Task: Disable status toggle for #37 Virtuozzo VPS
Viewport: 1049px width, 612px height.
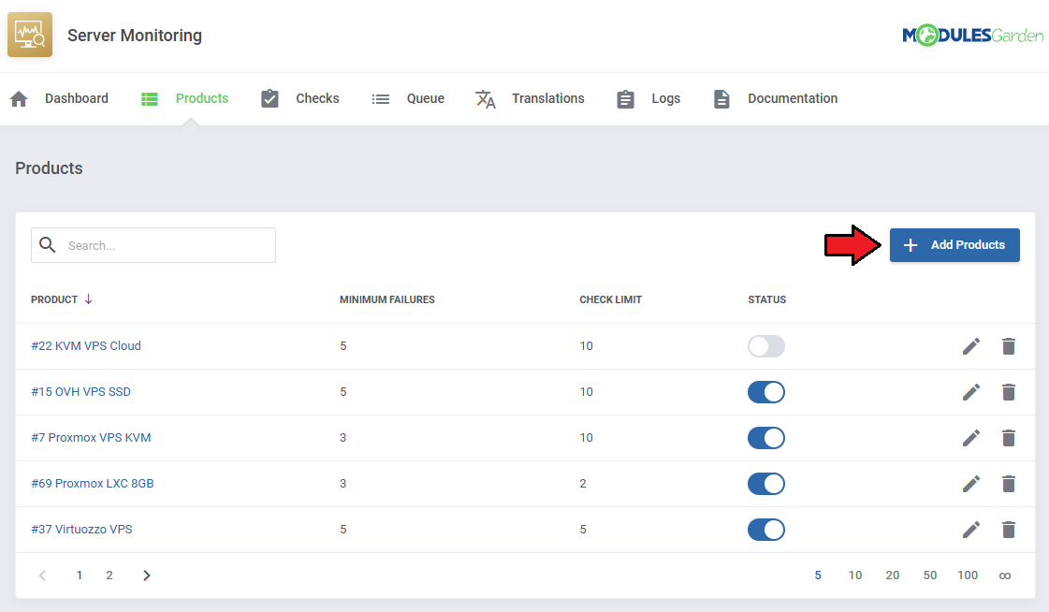Action: [x=766, y=530]
